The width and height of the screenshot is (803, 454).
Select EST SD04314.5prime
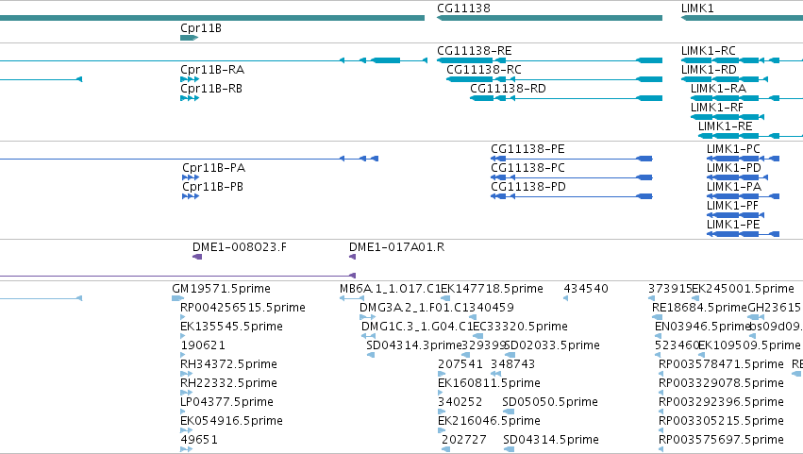tap(550, 440)
